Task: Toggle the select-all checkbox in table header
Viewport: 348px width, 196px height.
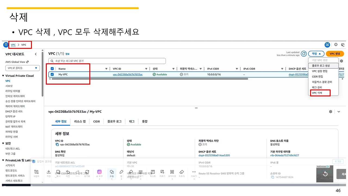Action: tap(52, 69)
